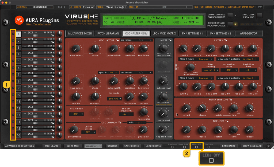This screenshot has width=274, height=167.
Task: Click the portamento knob
Action: [x=74, y=130]
